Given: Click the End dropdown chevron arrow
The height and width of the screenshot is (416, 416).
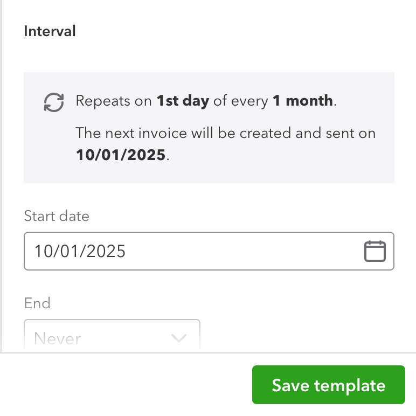Looking at the screenshot, I should click(x=178, y=338).
